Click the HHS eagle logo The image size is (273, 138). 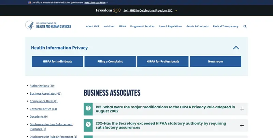click(x=30, y=25)
